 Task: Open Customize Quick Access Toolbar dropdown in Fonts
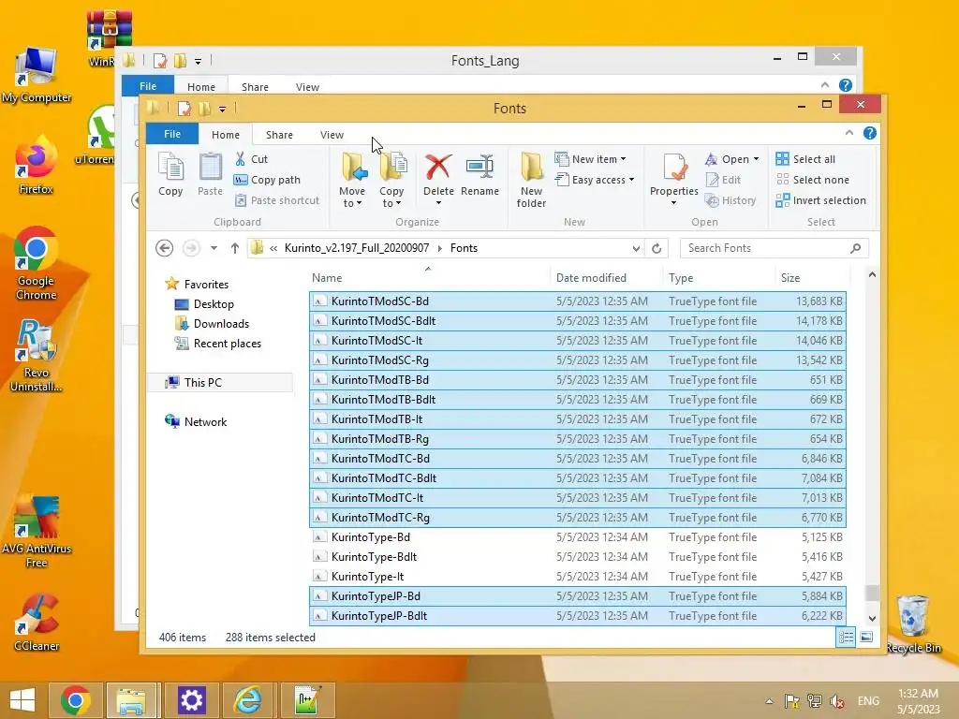(223, 109)
